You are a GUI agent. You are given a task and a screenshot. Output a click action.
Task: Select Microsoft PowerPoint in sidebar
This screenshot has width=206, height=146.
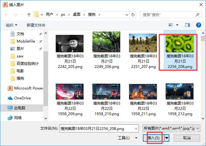25,88
